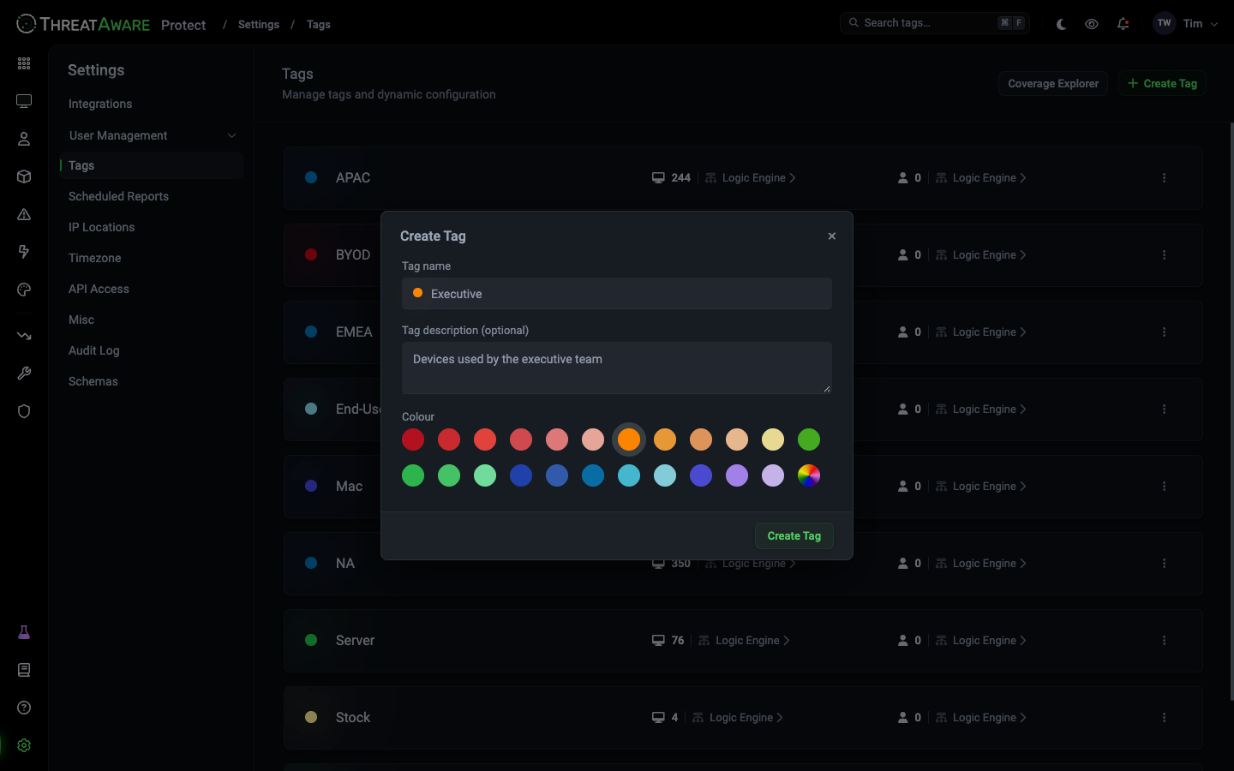
Task: Pick the custom rainbow colour picker swatch
Action: click(809, 475)
